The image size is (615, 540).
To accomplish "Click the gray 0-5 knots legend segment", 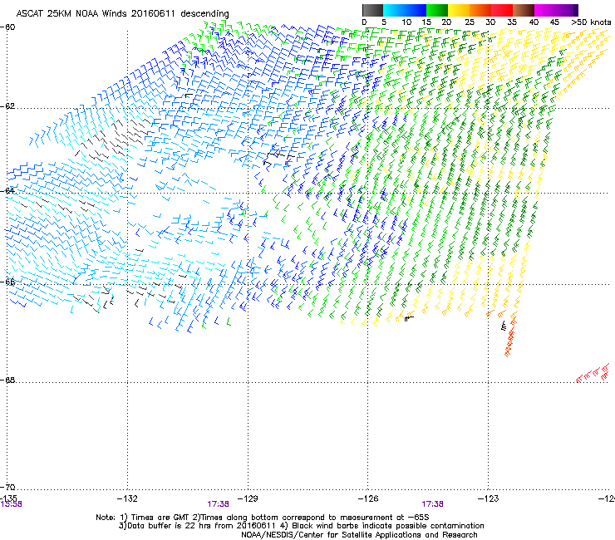I will coord(372,10).
